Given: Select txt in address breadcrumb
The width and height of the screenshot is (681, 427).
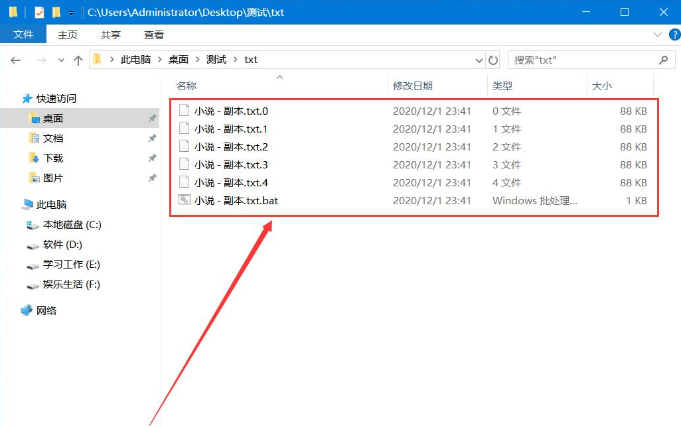Looking at the screenshot, I should 251,60.
